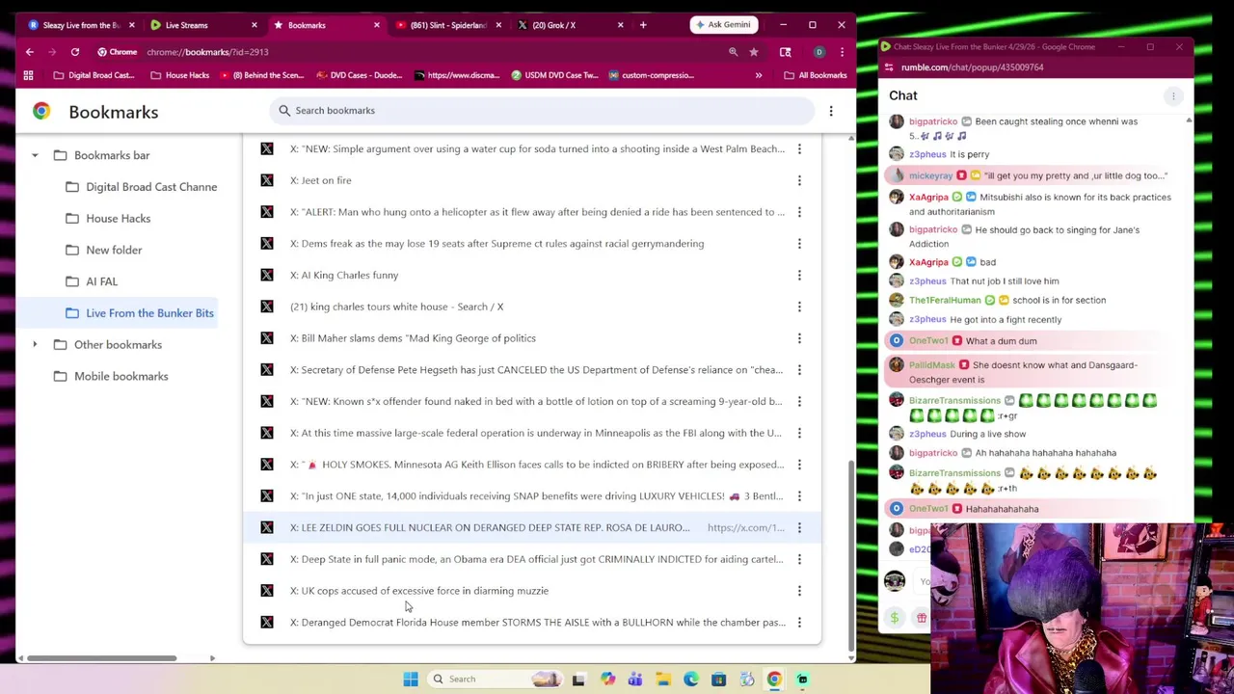Open more options for 'UK cops accused' bookmark
This screenshot has width=1234, height=694.
pos(799,591)
